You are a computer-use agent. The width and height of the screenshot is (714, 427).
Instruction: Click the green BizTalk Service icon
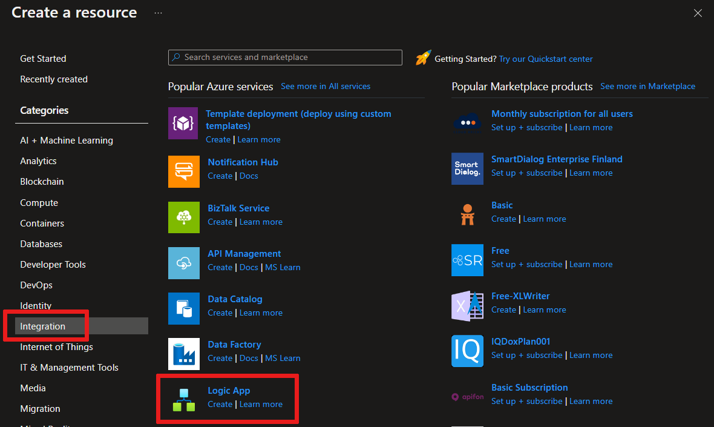pos(184,217)
